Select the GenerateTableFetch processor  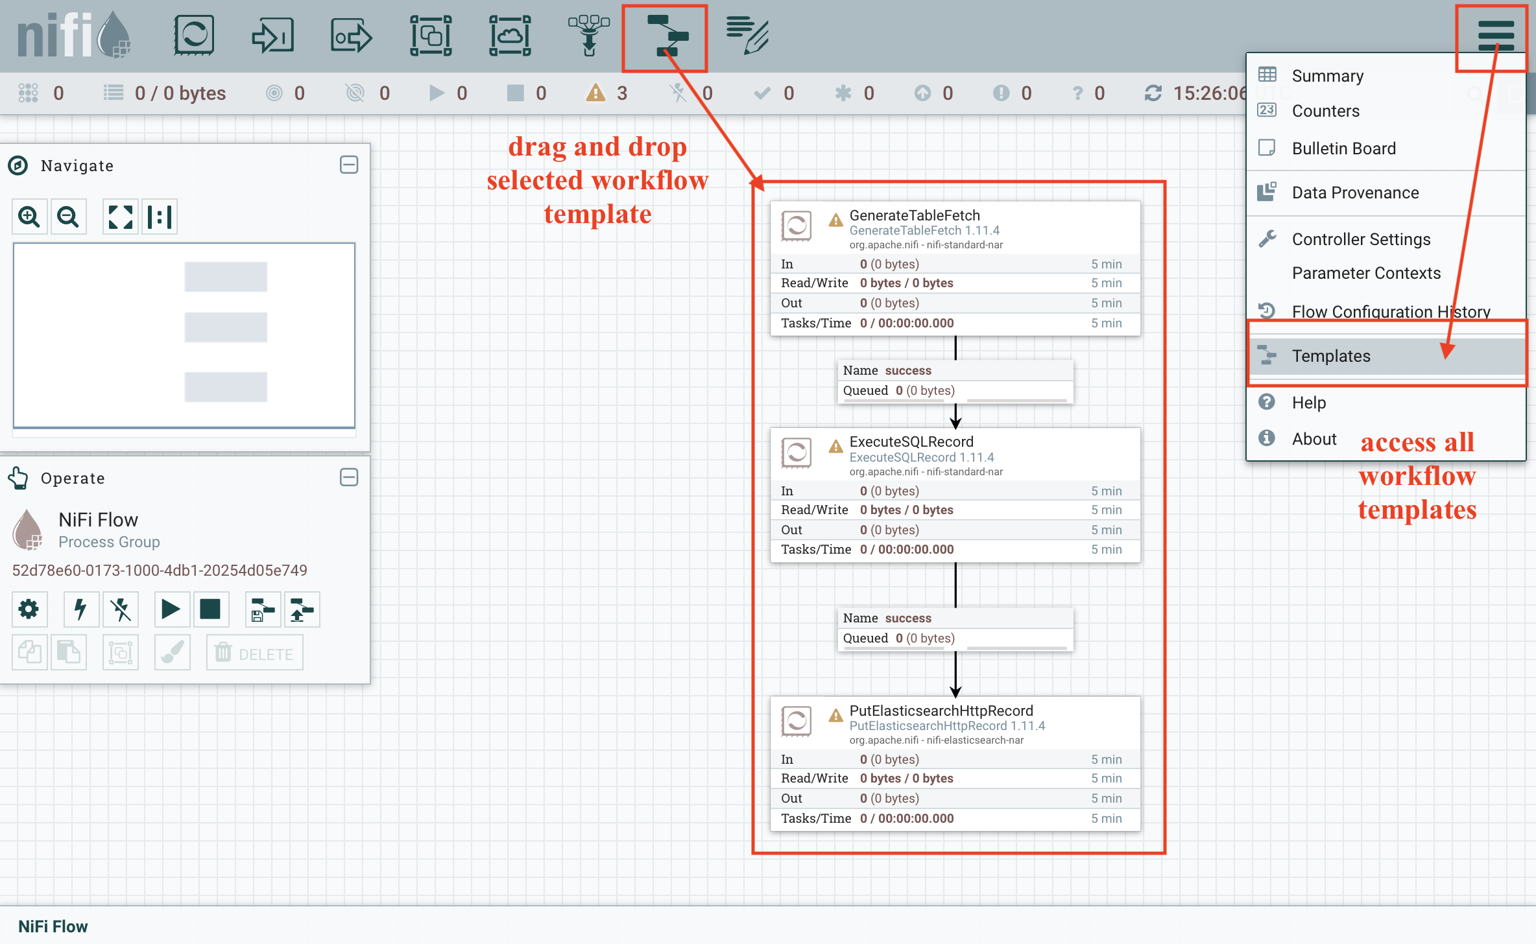click(x=955, y=268)
